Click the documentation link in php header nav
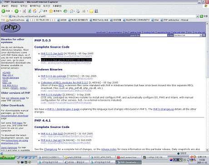The image size is (209, 166). (115, 32)
